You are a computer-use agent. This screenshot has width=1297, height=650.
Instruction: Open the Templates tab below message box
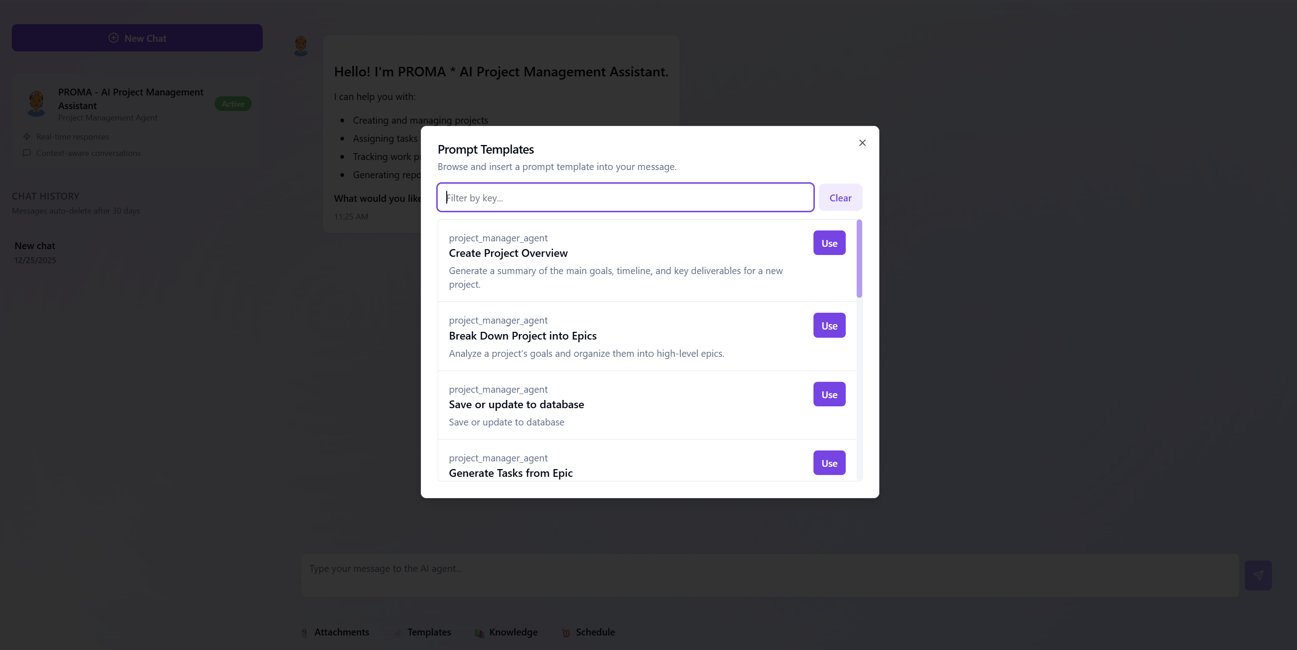pyautogui.click(x=423, y=632)
